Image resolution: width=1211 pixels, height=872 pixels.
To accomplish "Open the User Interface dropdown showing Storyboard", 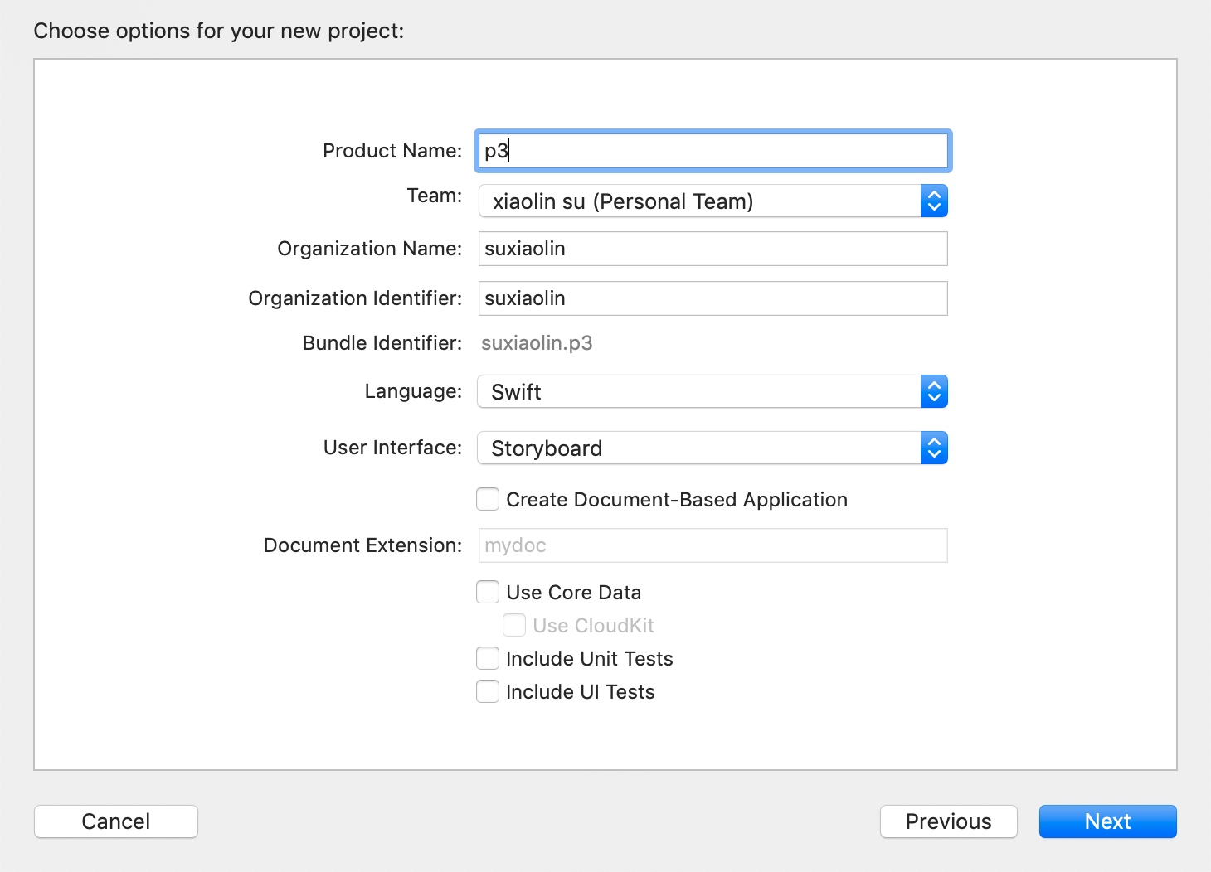I will (712, 448).
